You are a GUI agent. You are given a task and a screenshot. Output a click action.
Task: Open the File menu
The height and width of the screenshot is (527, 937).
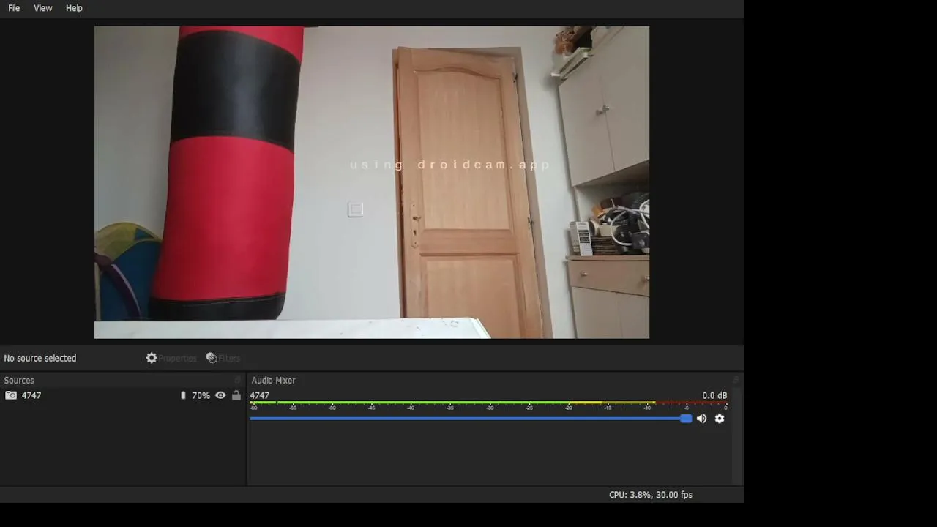pyautogui.click(x=14, y=8)
